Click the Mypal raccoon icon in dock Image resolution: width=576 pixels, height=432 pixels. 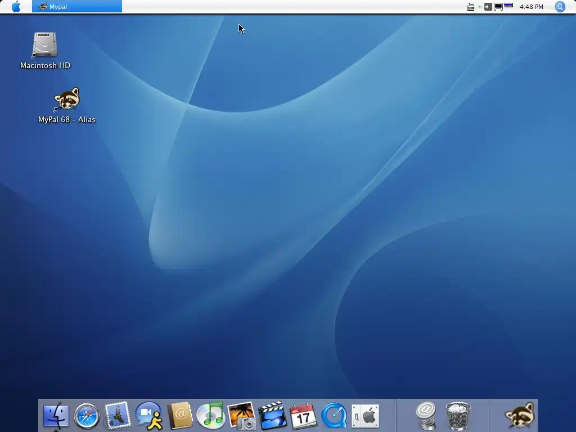pos(519,416)
